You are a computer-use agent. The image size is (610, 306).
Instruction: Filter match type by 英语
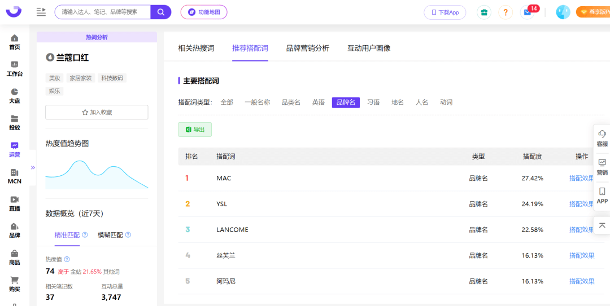[318, 103]
